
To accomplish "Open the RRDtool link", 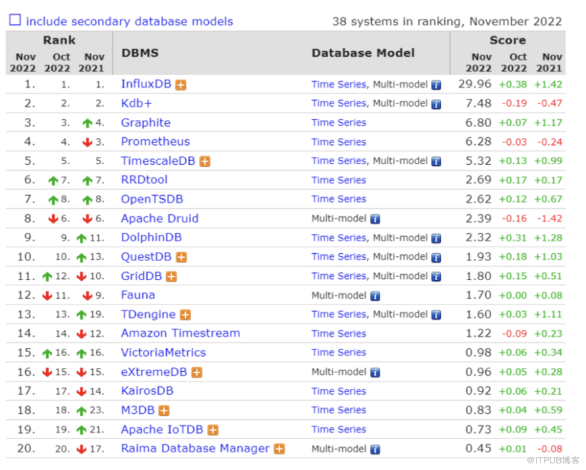I will (x=144, y=180).
